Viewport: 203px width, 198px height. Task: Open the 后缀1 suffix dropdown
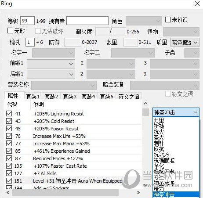[51, 74]
